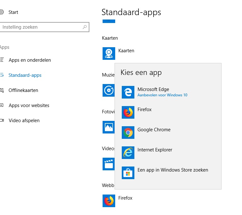Click the search magnifier icon

(x=85, y=27)
